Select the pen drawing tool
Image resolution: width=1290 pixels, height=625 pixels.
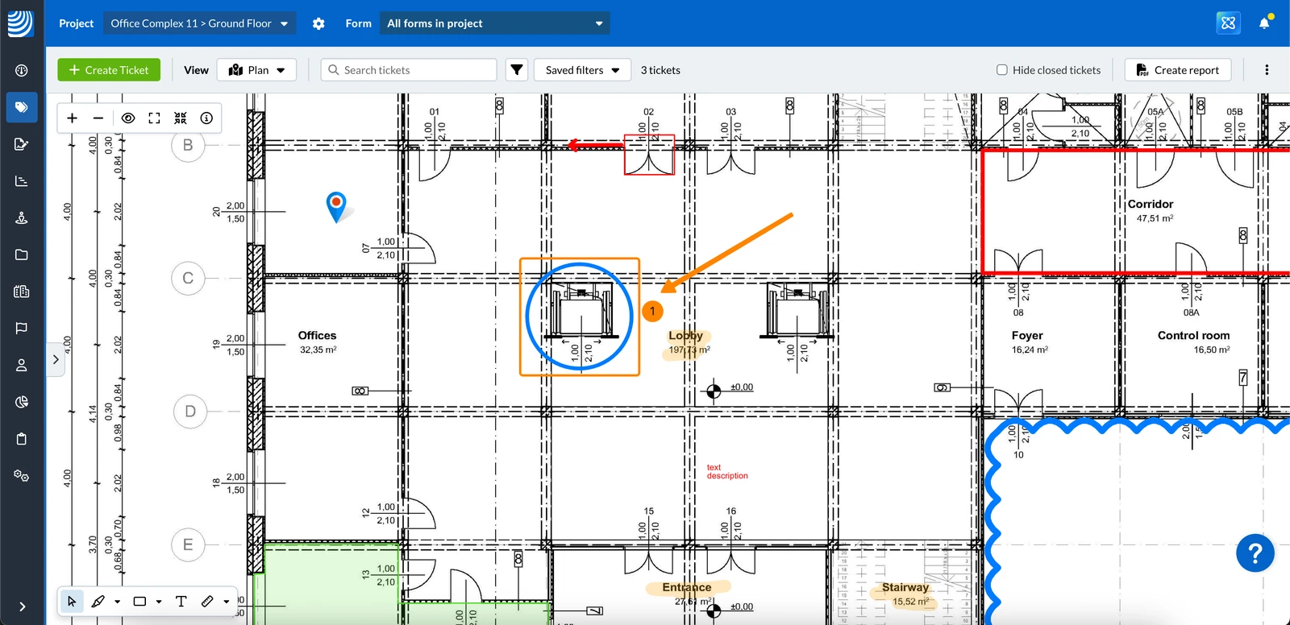[98, 601]
